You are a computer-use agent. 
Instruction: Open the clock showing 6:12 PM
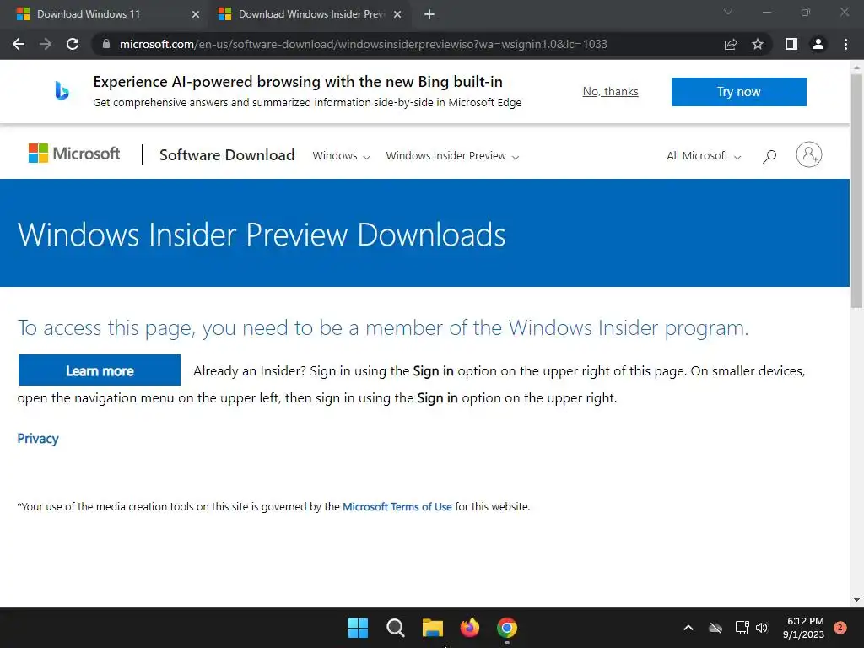tap(803, 628)
